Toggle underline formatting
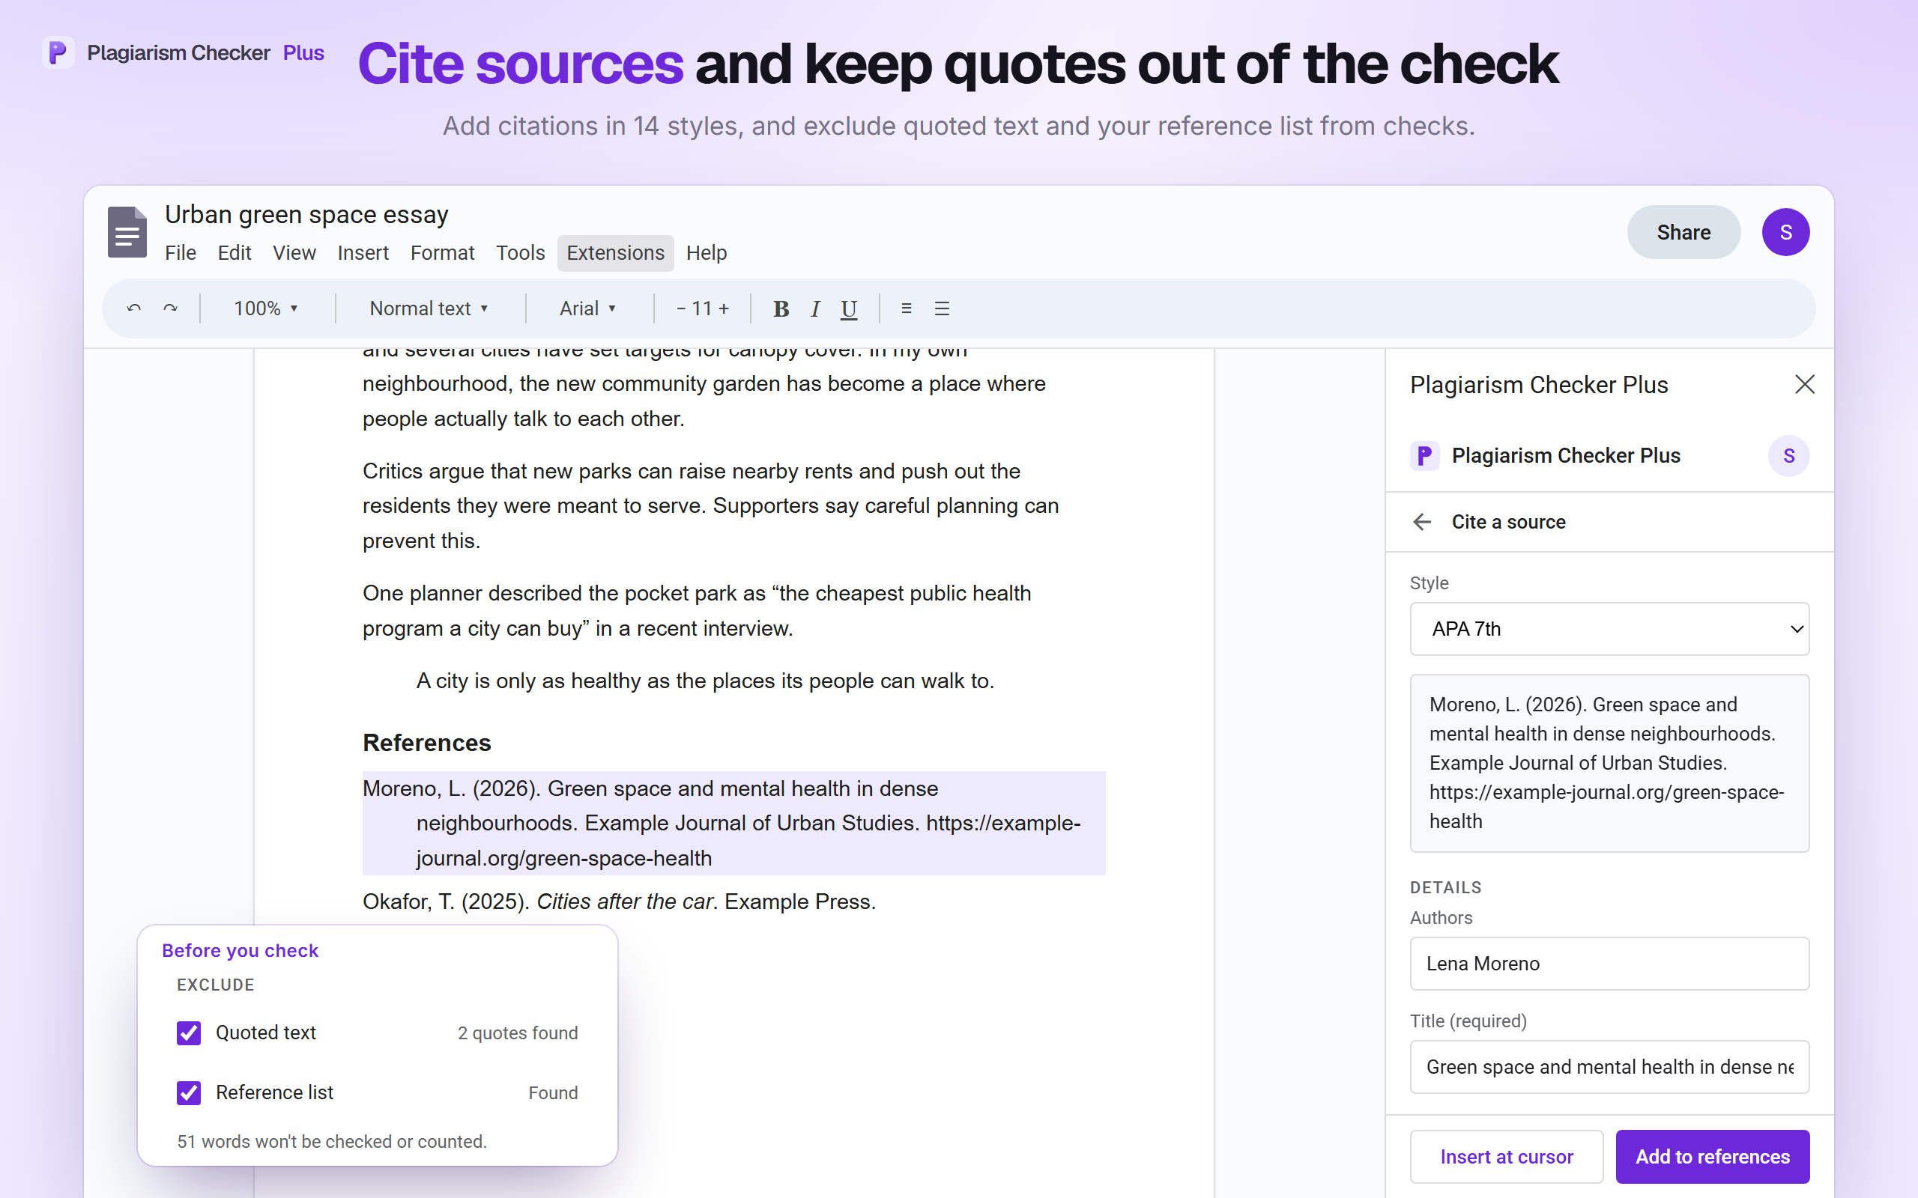Image resolution: width=1918 pixels, height=1198 pixels. (849, 309)
